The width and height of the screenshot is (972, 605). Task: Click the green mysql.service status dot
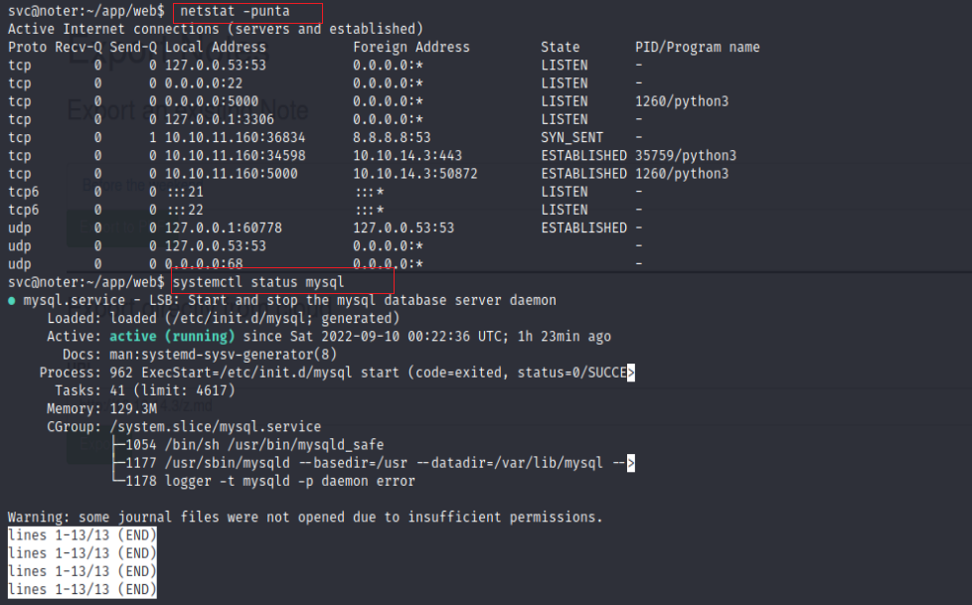point(12,300)
